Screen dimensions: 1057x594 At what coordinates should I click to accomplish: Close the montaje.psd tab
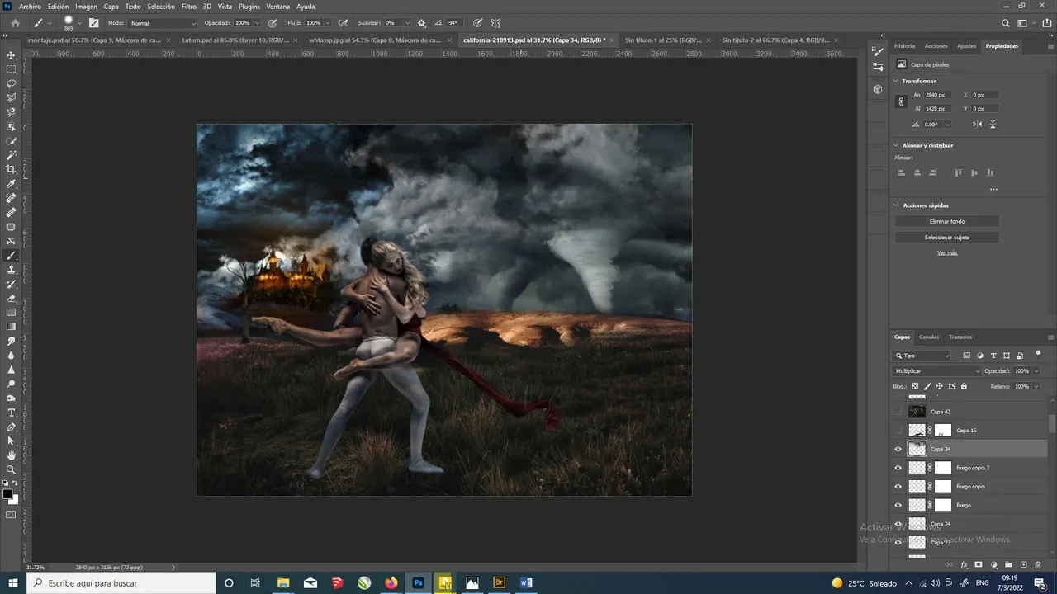[168, 40]
